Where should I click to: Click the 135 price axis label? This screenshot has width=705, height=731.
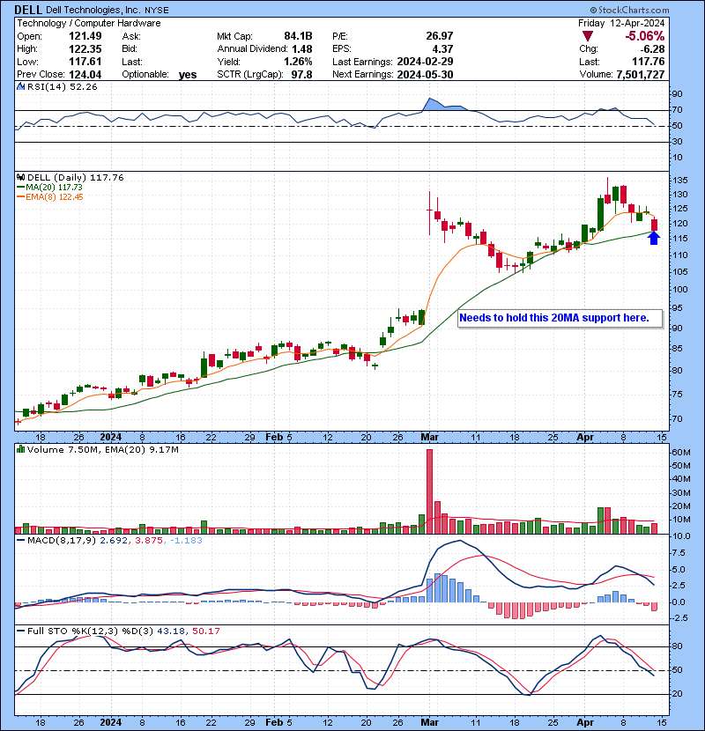[679, 180]
